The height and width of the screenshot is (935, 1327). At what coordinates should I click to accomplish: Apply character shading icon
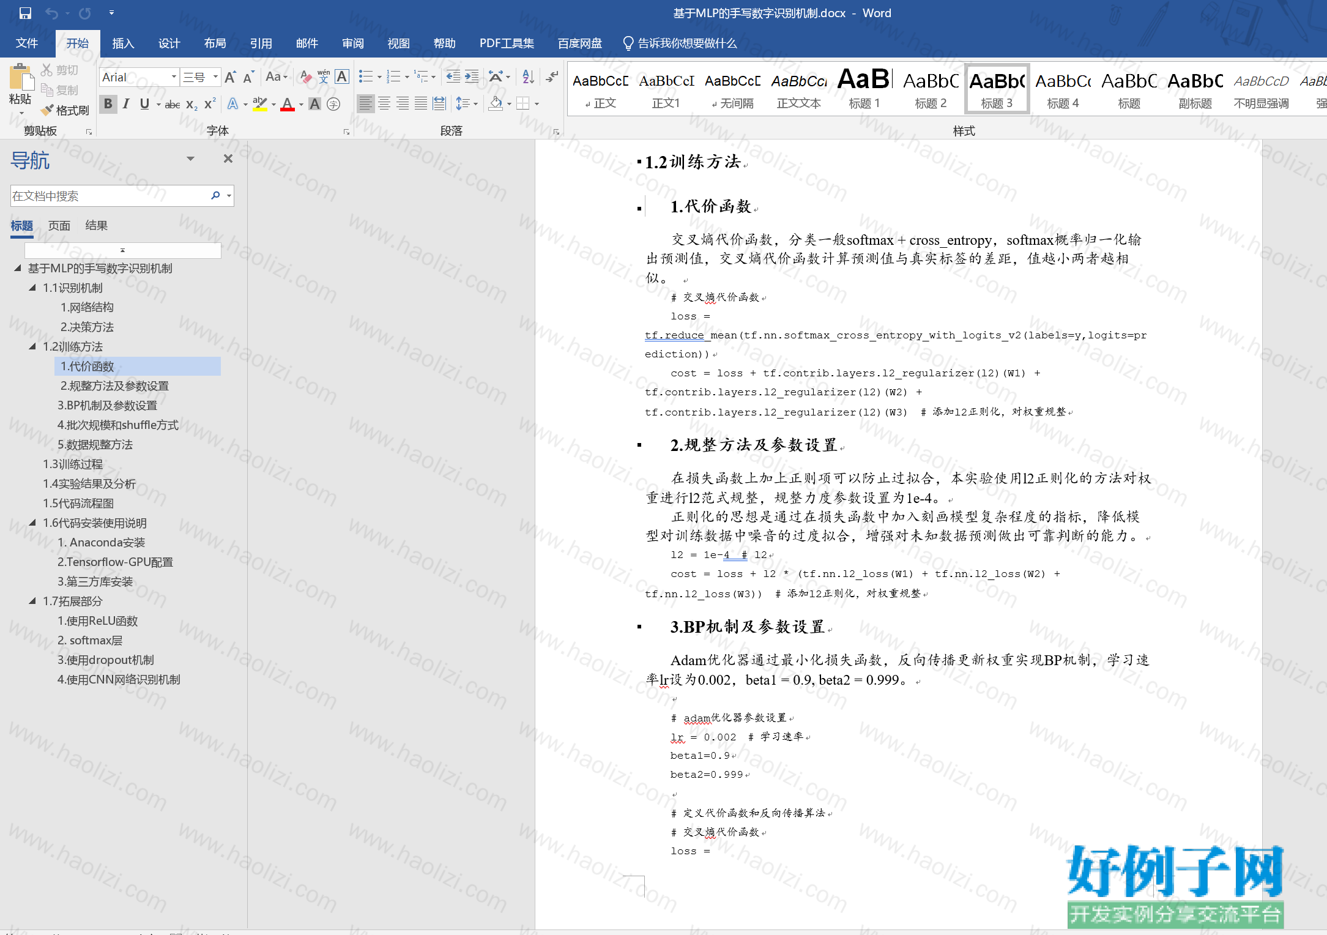click(x=314, y=104)
